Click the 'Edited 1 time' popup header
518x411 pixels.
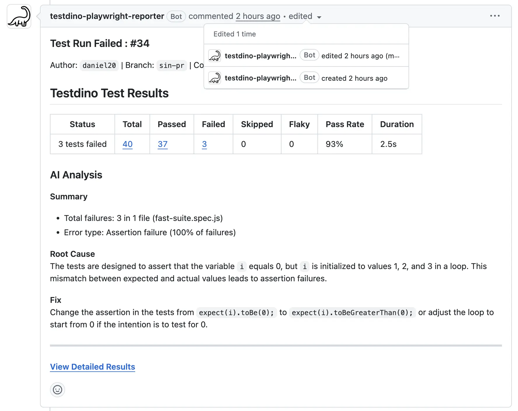pyautogui.click(x=234, y=34)
